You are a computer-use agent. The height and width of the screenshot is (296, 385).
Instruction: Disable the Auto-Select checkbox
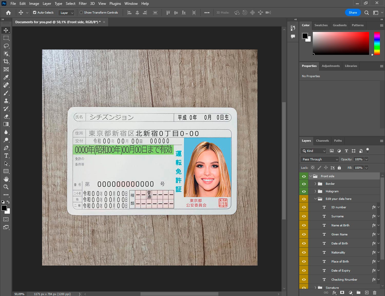coord(35,12)
